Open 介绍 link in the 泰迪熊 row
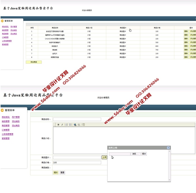 pyautogui.click(x=89, y=50)
